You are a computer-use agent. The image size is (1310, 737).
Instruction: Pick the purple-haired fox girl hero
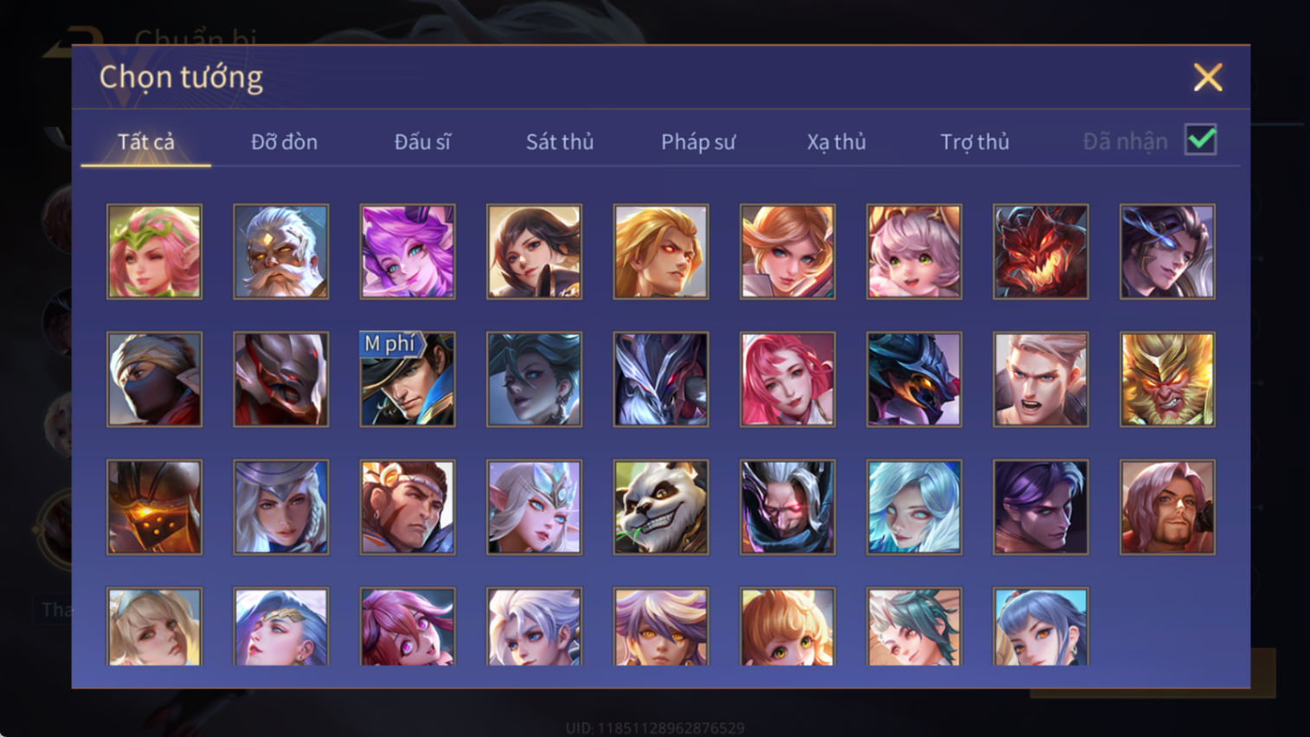(x=408, y=252)
